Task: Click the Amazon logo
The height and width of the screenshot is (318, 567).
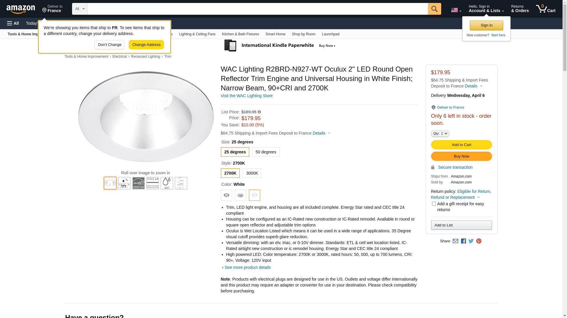Action: pyautogui.click(x=21, y=9)
